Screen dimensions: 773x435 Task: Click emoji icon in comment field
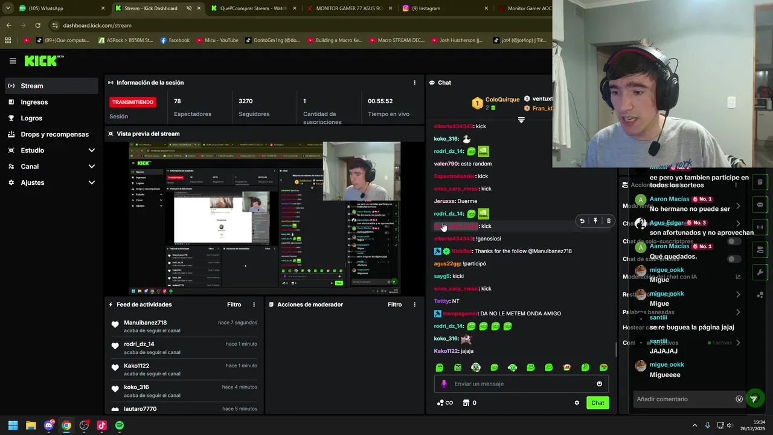click(739, 399)
